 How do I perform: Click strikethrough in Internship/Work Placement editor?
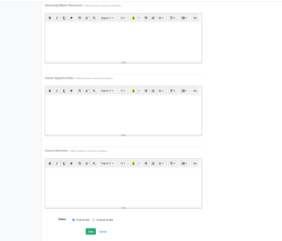pyautogui.click(x=80, y=18)
